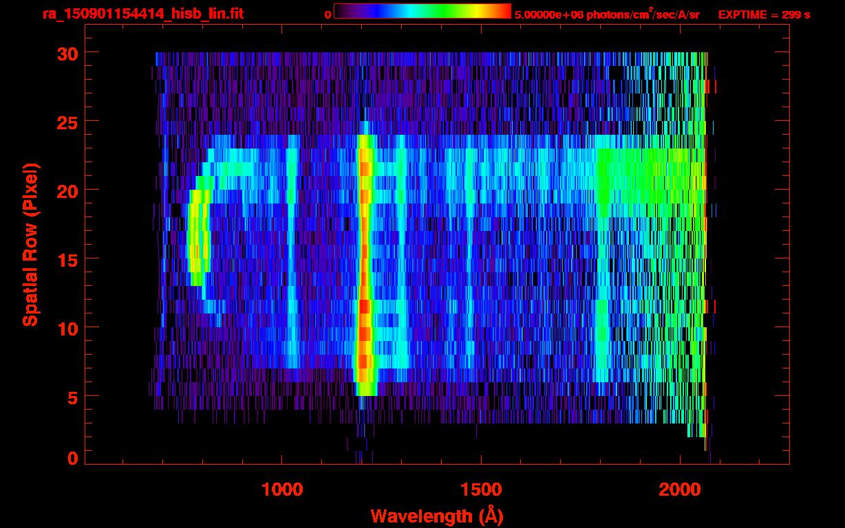The image size is (845, 528).
Task: Click the 0 label left of color bar
Action: [x=328, y=14]
